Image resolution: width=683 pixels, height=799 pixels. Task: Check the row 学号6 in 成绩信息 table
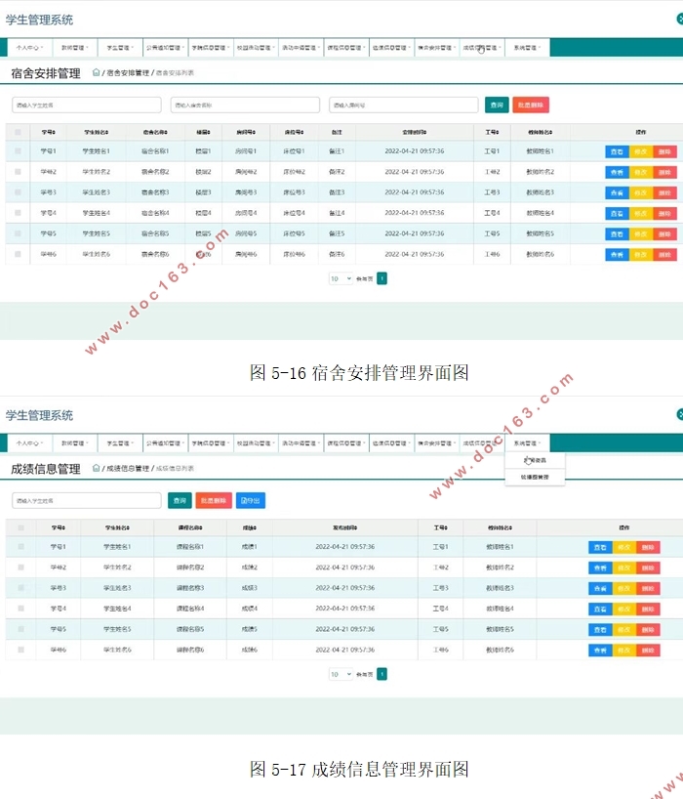coord(20,650)
